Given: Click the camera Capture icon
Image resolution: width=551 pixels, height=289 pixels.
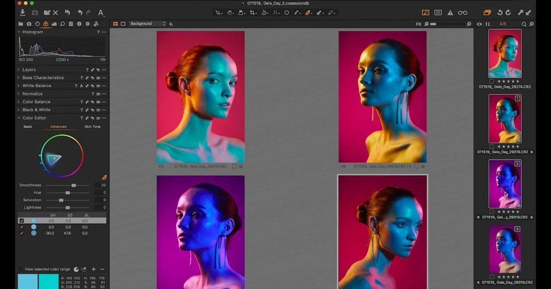Looking at the screenshot, I should [35, 13].
